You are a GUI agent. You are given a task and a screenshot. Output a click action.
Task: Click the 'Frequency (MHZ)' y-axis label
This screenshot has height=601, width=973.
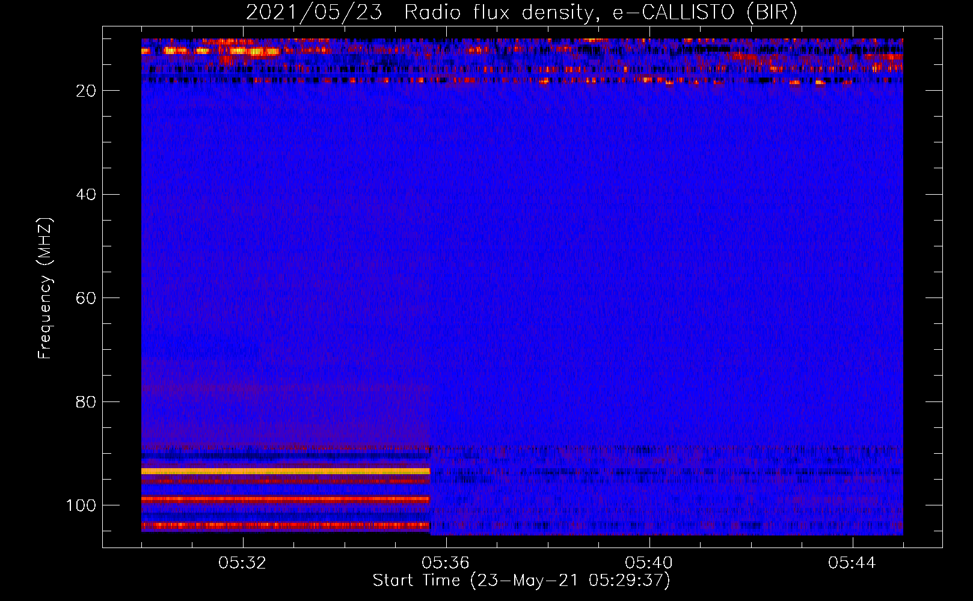tap(45, 288)
